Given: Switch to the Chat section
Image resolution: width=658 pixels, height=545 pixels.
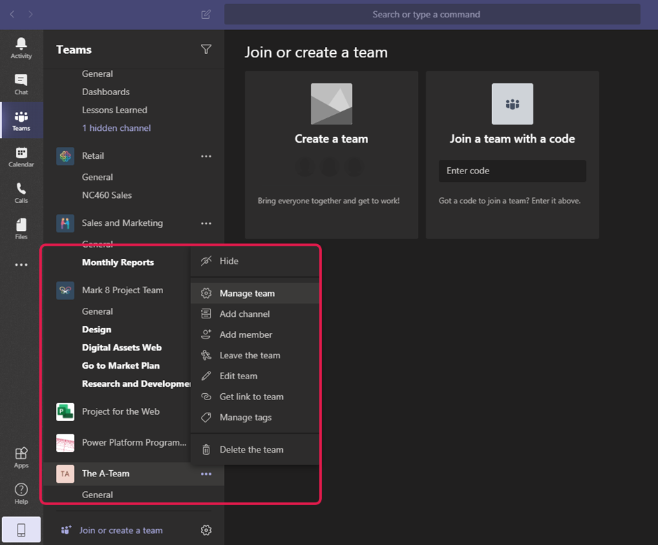Looking at the screenshot, I should 20,84.
